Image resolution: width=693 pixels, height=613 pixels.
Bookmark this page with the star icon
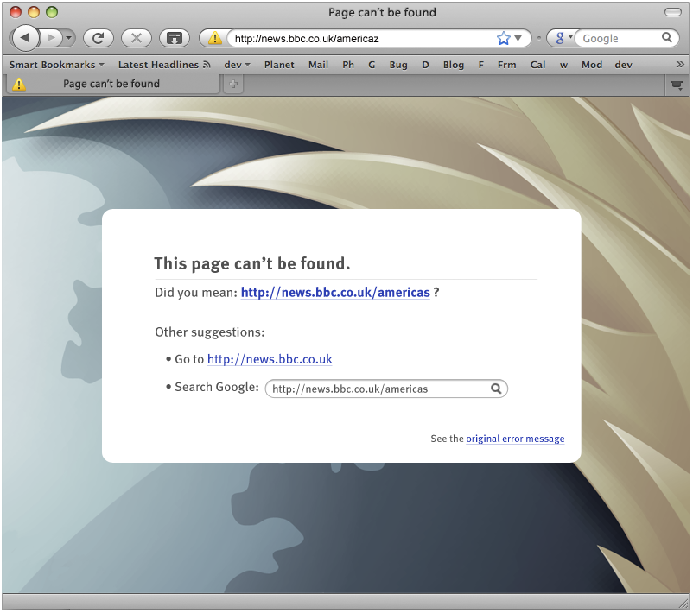pos(504,39)
